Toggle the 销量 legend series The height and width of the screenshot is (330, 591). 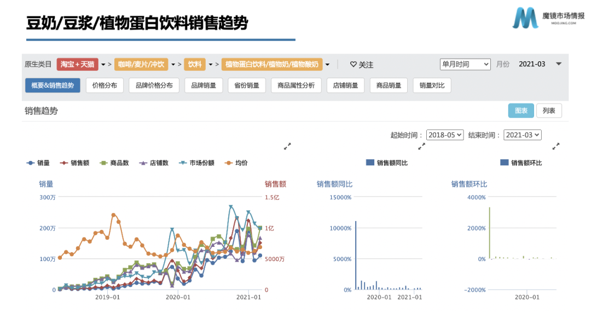click(38, 163)
